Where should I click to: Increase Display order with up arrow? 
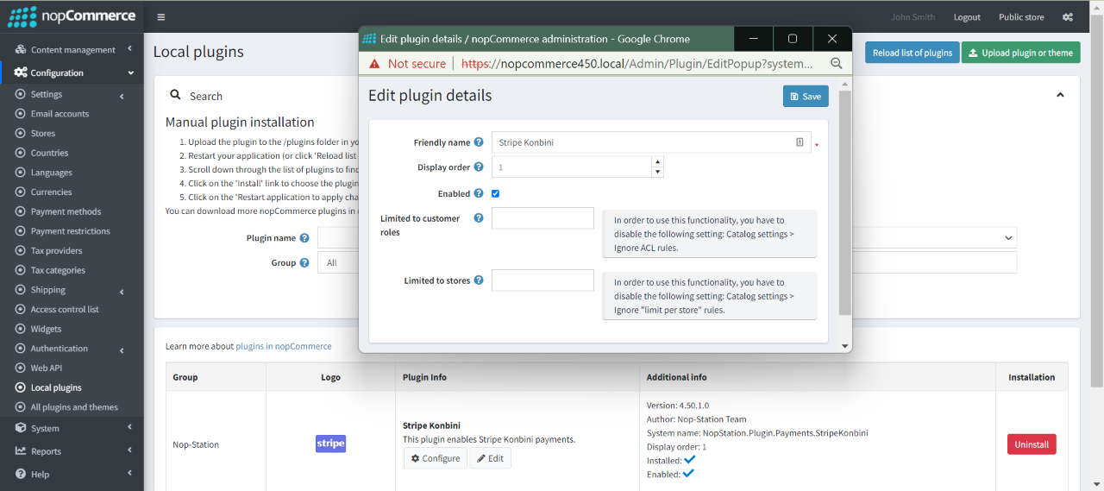click(x=657, y=161)
